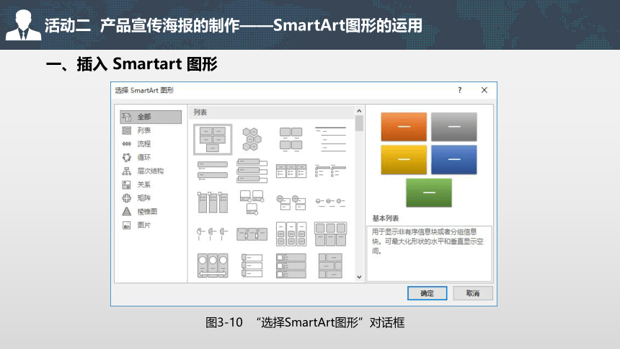
Task: Open the 矩阵 category
Action: 151,198
